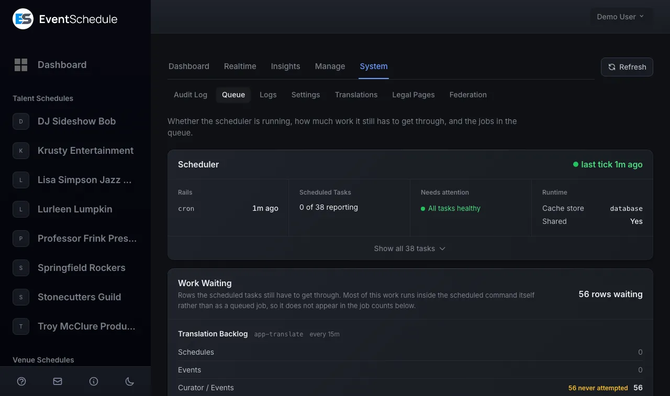Select the System tab
Screen dimensions: 670x396
click(374, 66)
